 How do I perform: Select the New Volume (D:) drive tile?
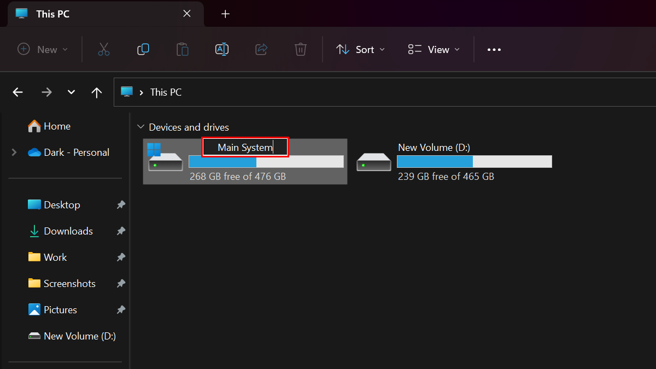coord(454,161)
